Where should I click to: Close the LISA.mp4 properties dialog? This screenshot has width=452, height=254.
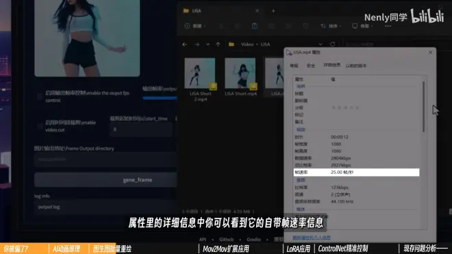coord(430,53)
